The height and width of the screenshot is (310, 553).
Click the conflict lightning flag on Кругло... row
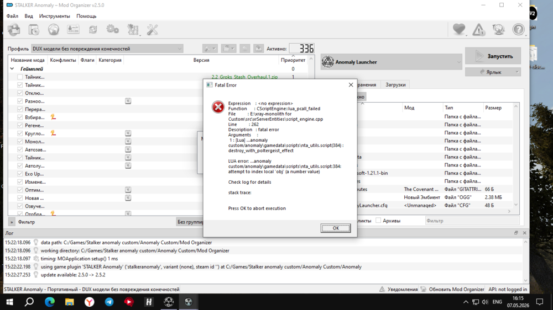point(53,133)
